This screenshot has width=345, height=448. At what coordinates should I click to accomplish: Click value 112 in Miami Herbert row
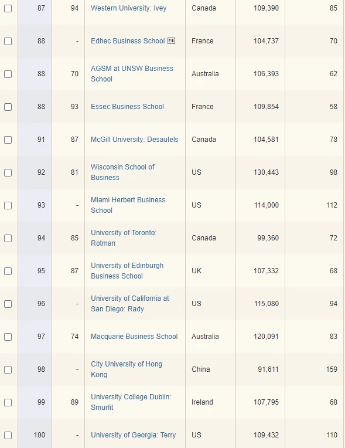(332, 205)
